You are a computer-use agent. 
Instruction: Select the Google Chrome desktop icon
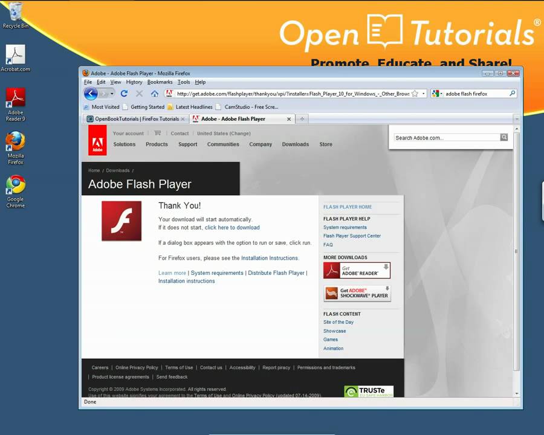(15, 192)
